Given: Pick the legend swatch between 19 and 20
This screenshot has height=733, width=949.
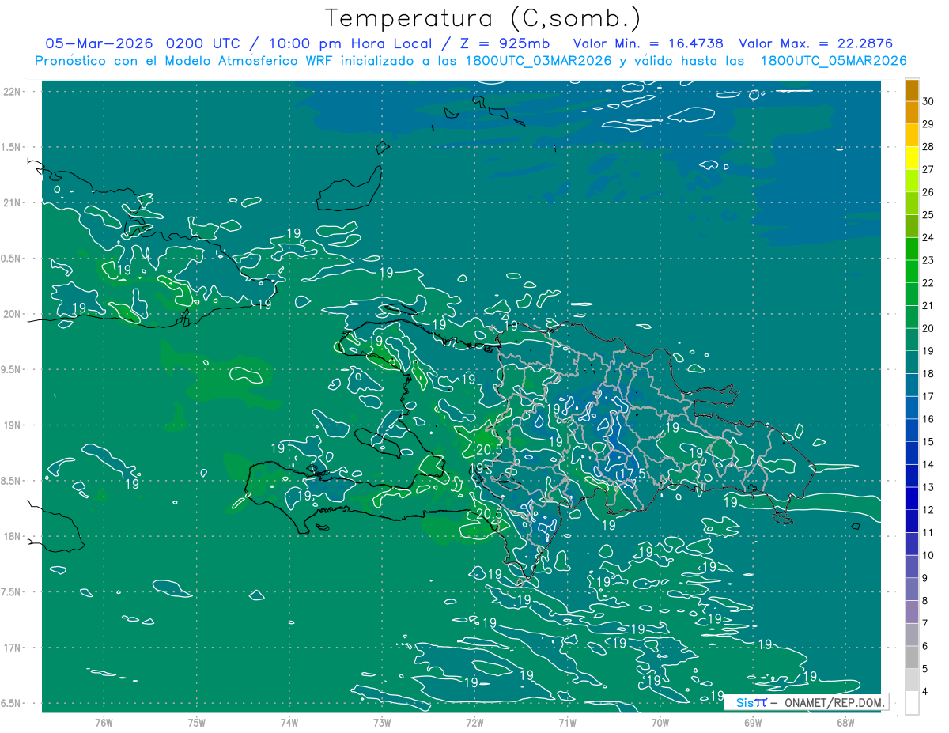Looking at the screenshot, I should 913,340.
